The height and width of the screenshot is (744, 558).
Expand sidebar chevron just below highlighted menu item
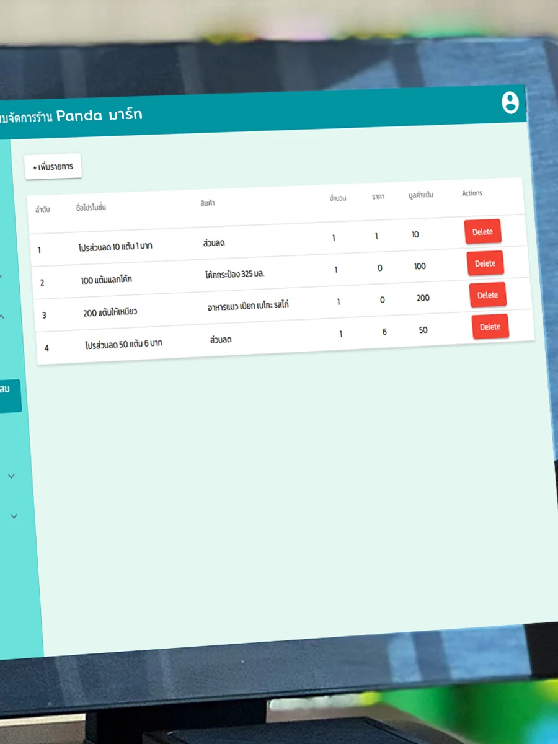tap(11, 476)
